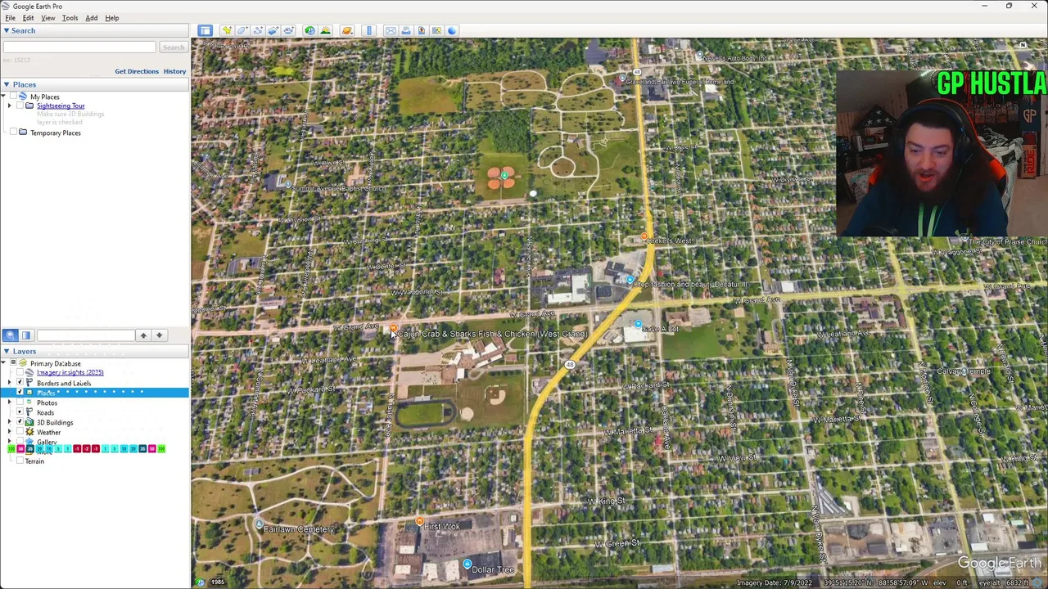The width and height of the screenshot is (1048, 589).
Task: Select the Add Polygon tool
Action: coord(242,30)
